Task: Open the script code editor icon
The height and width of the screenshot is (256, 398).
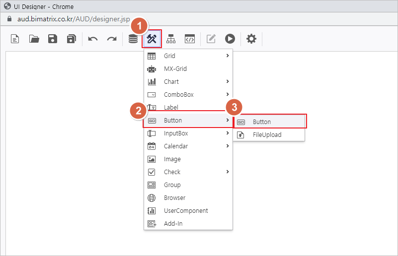Action: click(x=189, y=39)
